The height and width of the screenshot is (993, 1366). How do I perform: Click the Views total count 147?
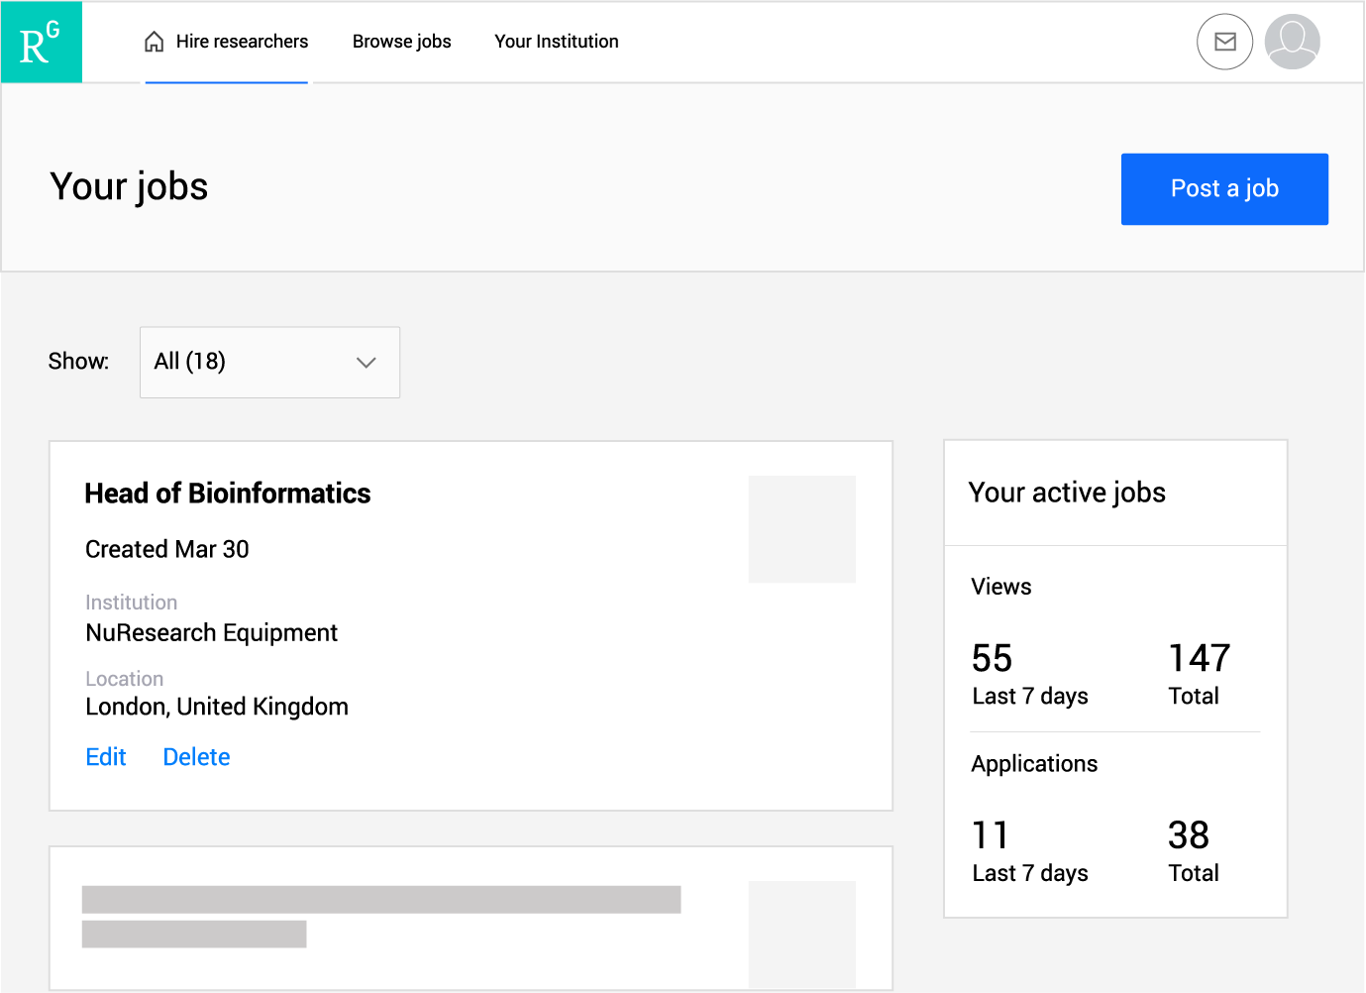pos(1198,657)
